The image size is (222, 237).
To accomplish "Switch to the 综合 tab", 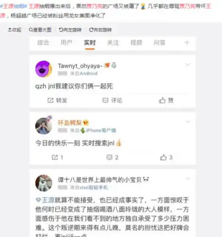I will 43,42.
